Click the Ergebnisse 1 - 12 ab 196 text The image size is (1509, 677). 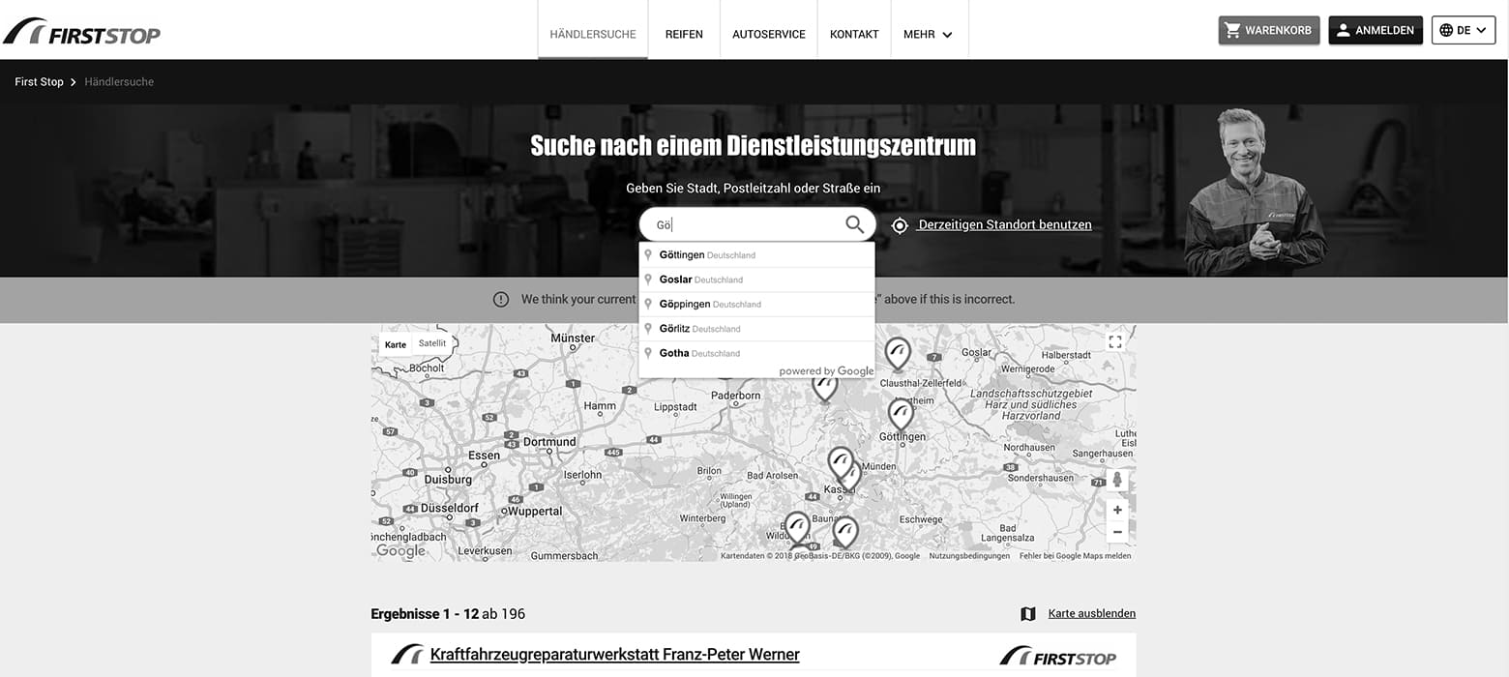coord(448,614)
